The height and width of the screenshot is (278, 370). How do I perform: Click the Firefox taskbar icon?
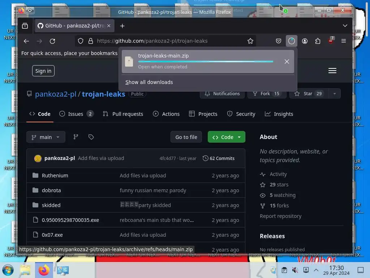click(44, 270)
